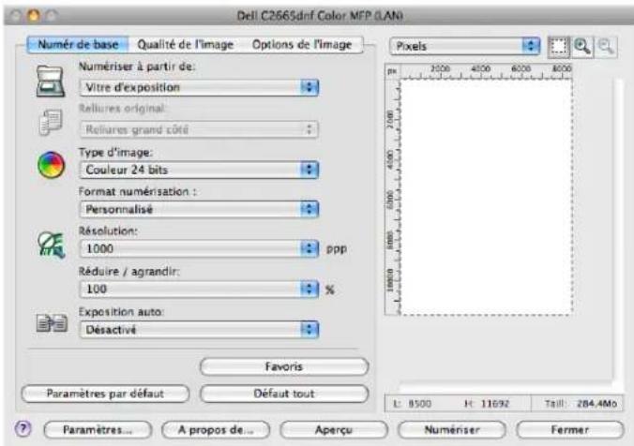Image resolution: width=634 pixels, height=446 pixels.
Task: Click the A propos de... button
Action: [216, 430]
